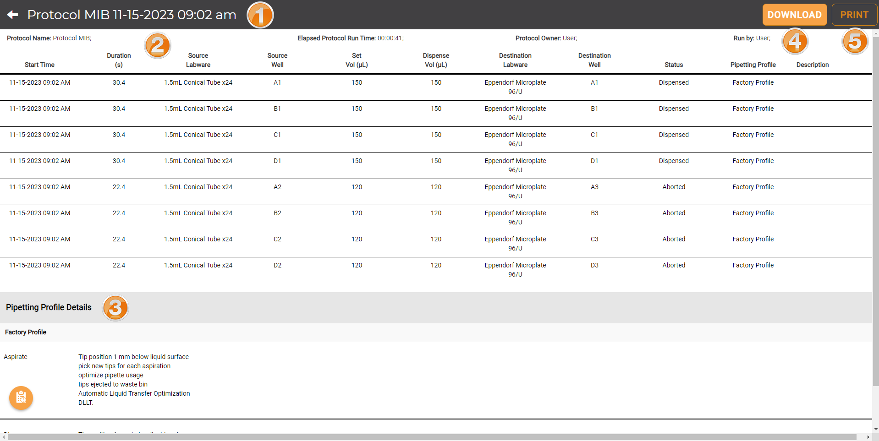Click the numbered marker 4 badge

795,42
